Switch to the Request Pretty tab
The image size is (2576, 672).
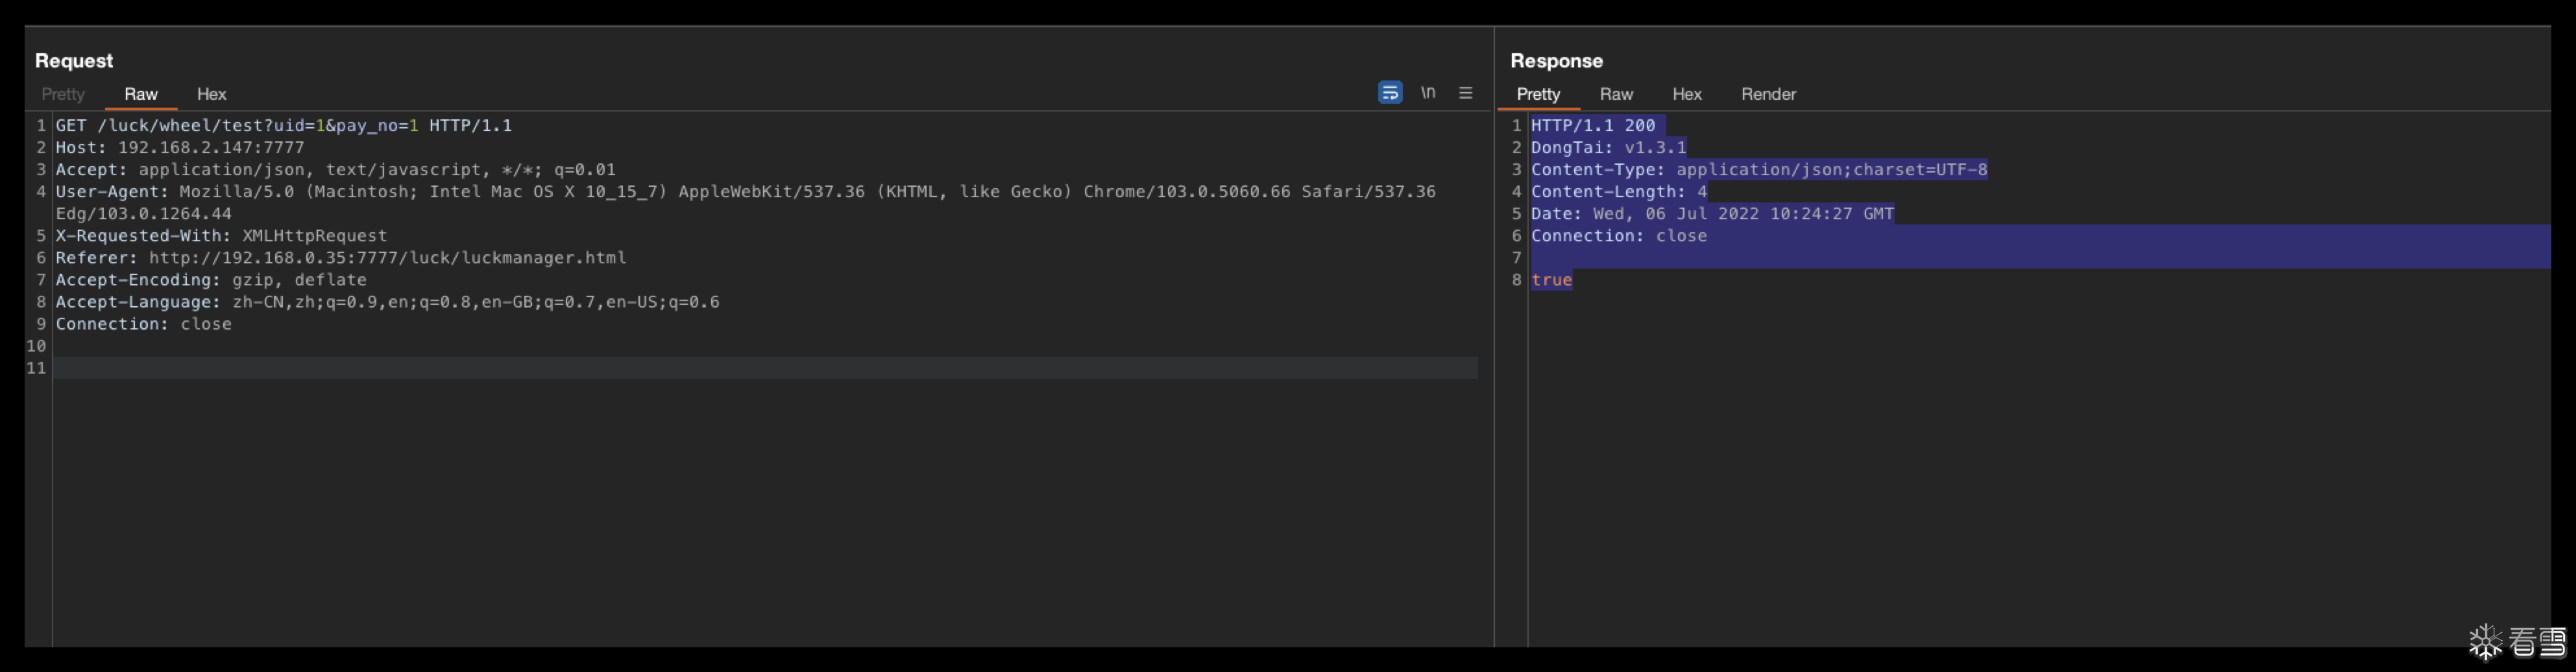63,94
